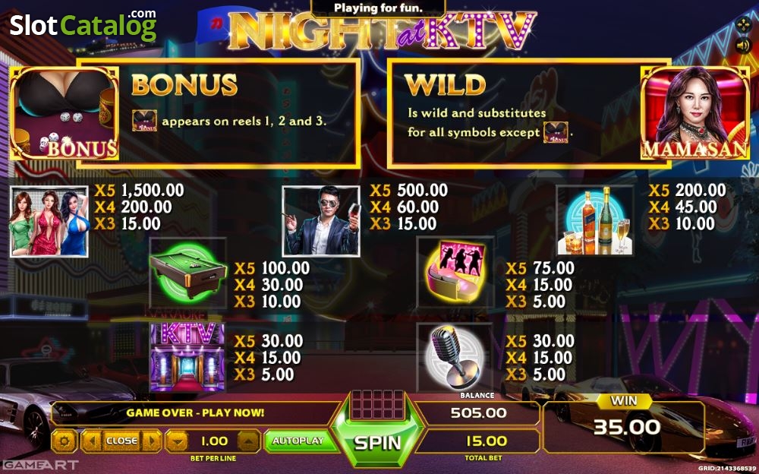759x474 pixels.
Task: Close the paytable with CLOSE
Action: [121, 441]
